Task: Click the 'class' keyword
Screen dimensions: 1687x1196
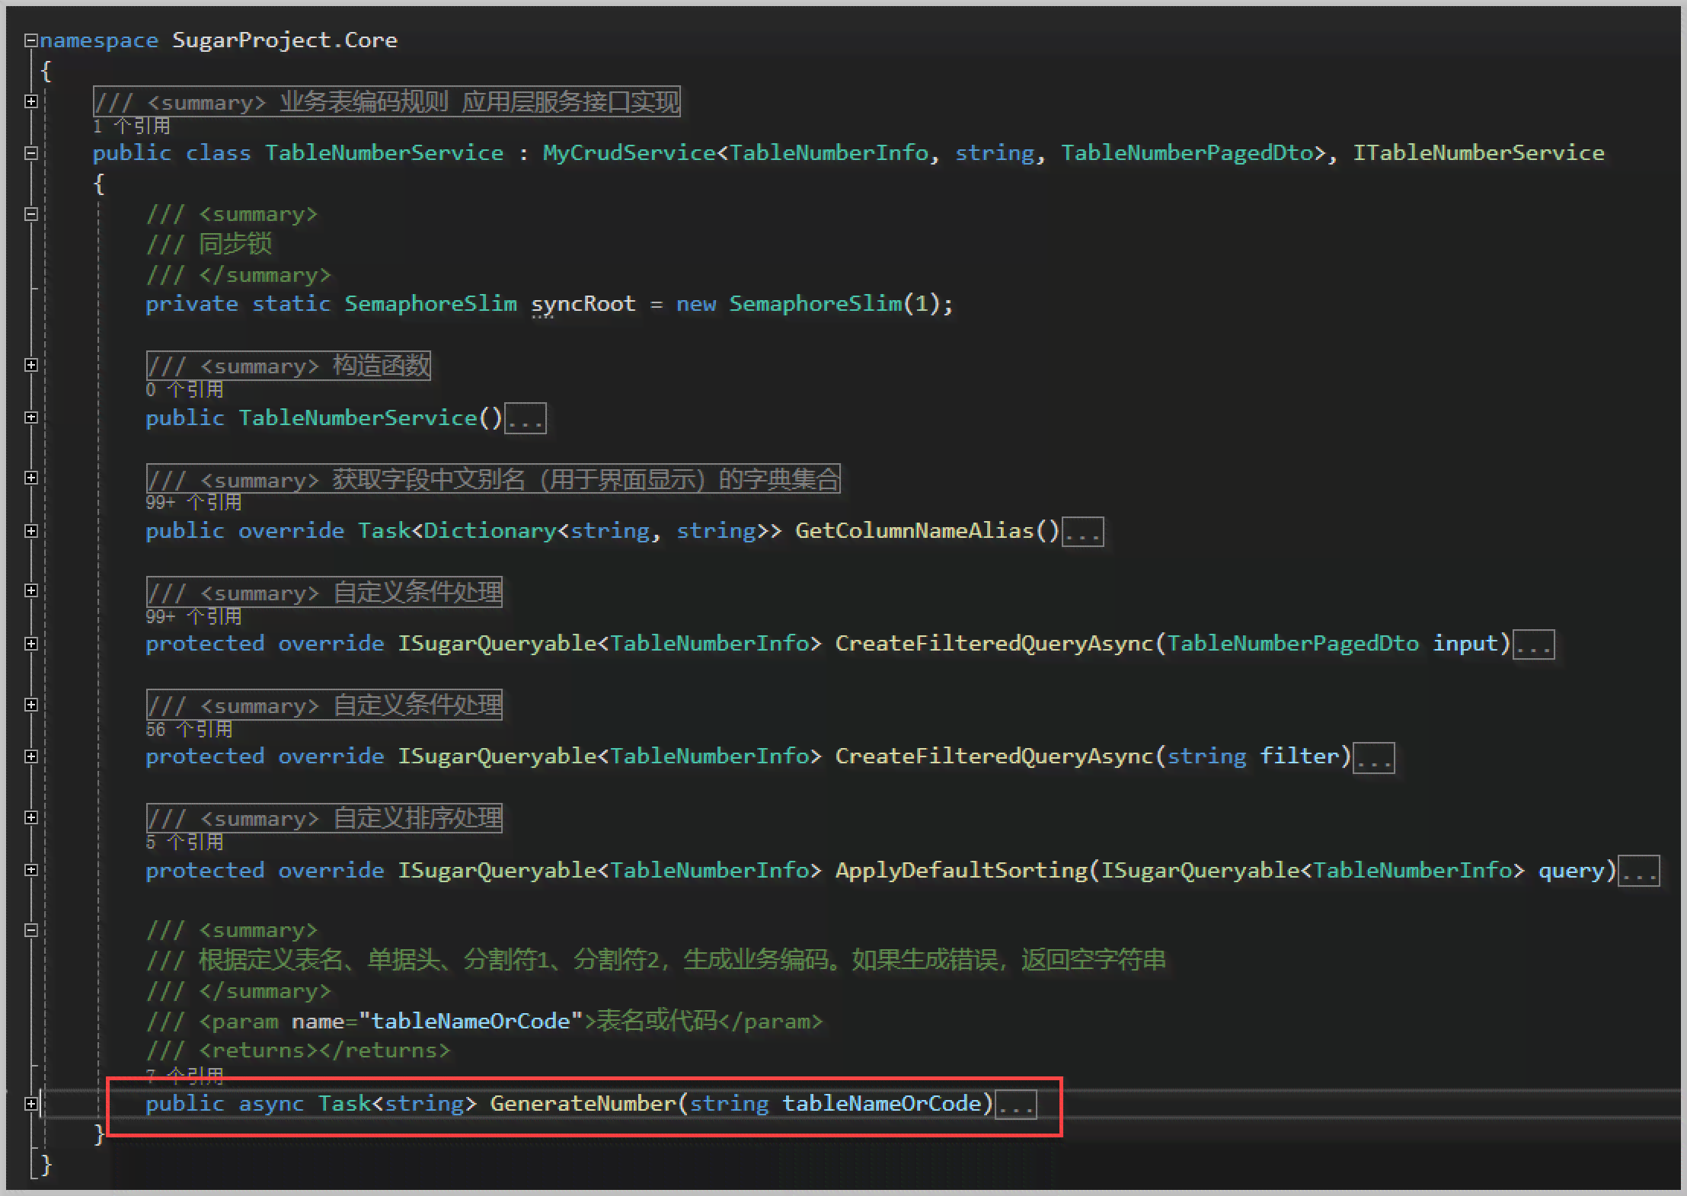Action: [219, 153]
